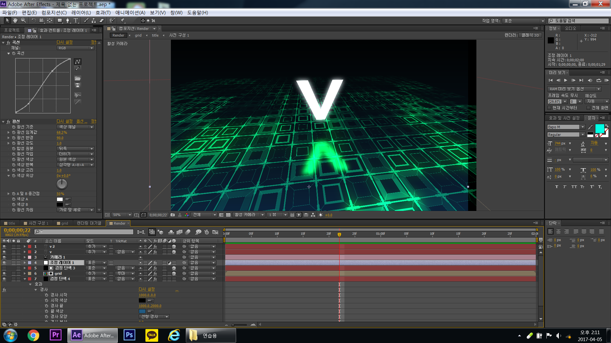Open the 활성 카메라 view dropdown
Viewport: 611px width, 343px height.
[x=249, y=215]
